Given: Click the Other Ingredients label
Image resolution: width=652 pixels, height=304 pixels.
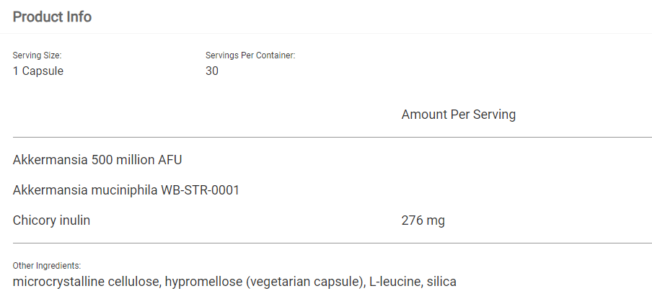Looking at the screenshot, I should click(x=47, y=266).
